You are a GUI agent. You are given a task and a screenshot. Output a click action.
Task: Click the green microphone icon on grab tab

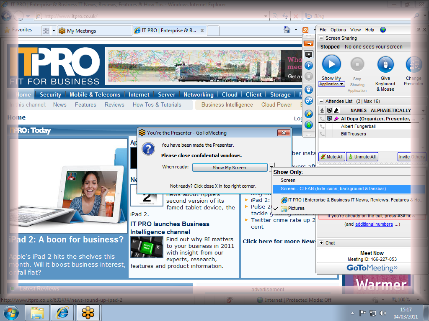pyautogui.click(x=309, y=125)
